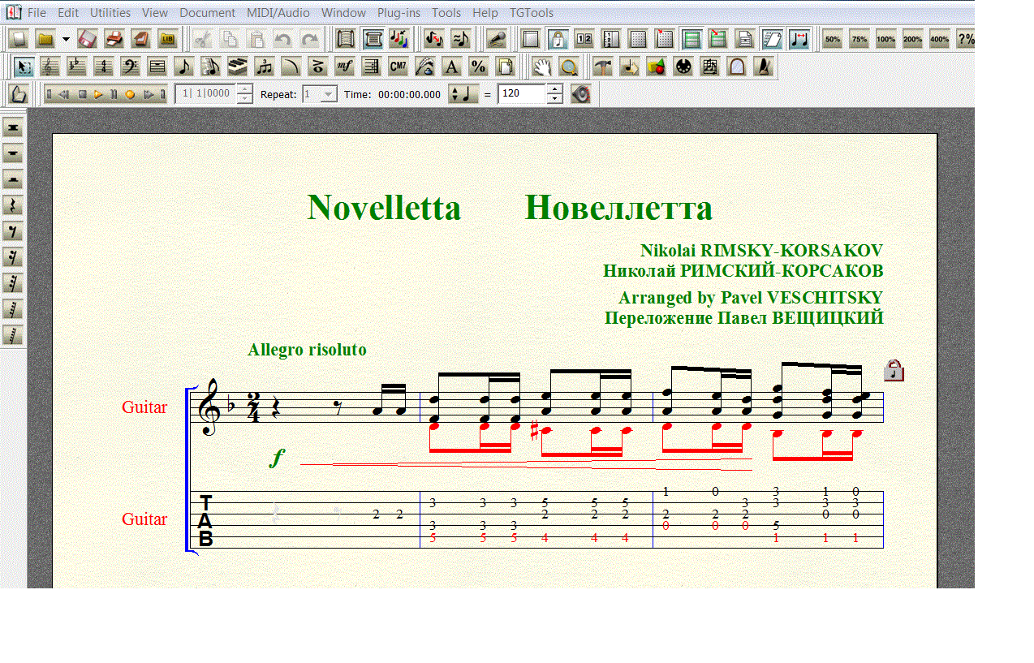Activate the Simple Entry eighth-note tool

pos(184,66)
